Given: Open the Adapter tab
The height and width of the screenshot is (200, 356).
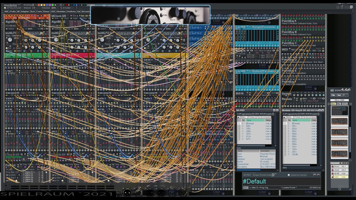Looking at the screenshot, I should [25, 11].
